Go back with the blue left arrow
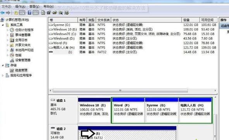The image size is (229, 140). tap(2, 13)
